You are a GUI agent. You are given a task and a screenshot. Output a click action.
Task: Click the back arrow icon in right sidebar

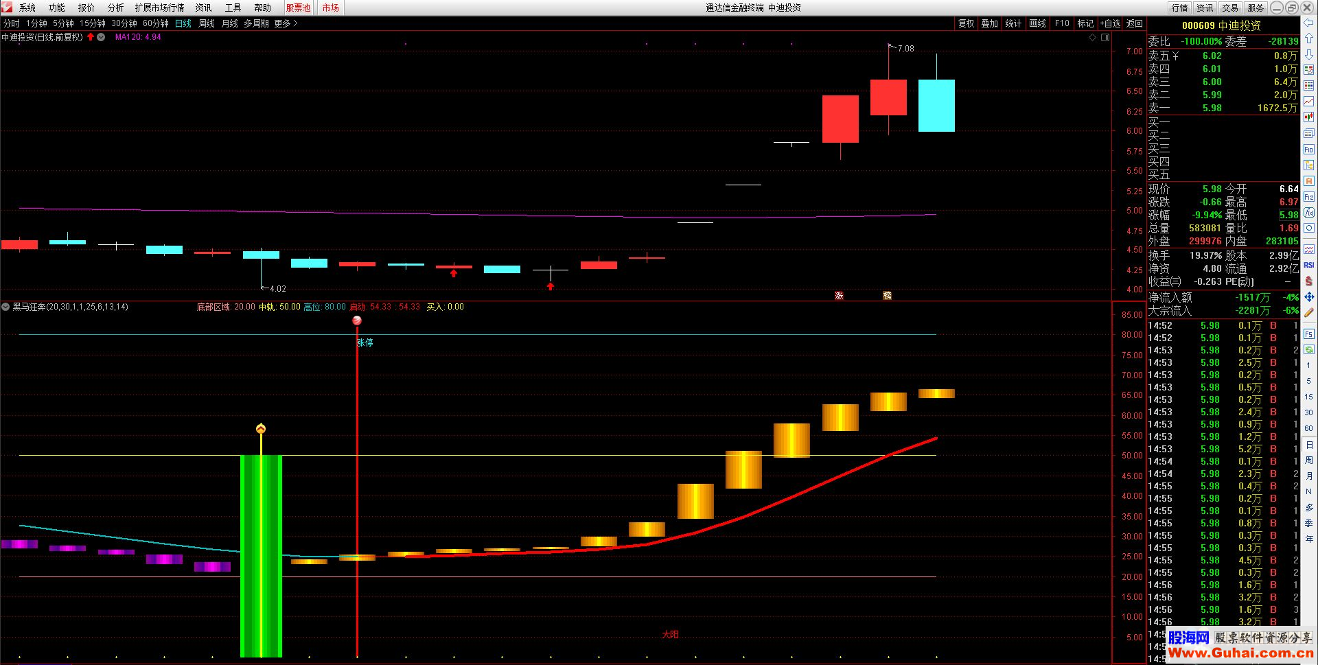(x=1309, y=23)
